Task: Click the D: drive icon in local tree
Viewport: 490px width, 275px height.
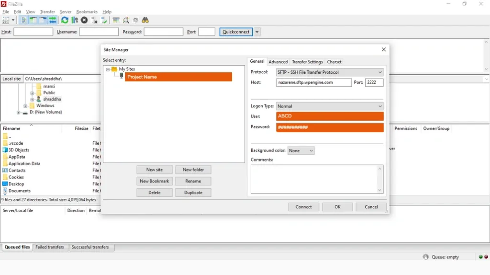Action: (x=25, y=112)
